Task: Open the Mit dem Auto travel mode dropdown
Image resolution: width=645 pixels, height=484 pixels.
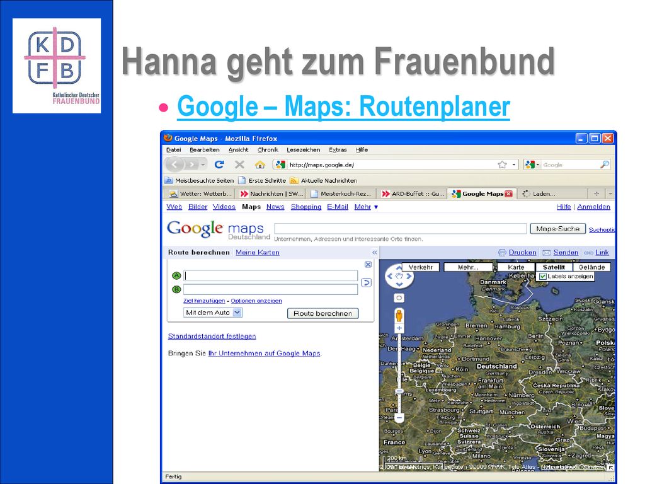Action: click(213, 313)
